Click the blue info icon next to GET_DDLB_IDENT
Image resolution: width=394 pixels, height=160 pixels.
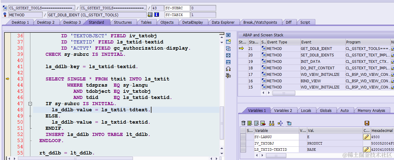click(156, 14)
